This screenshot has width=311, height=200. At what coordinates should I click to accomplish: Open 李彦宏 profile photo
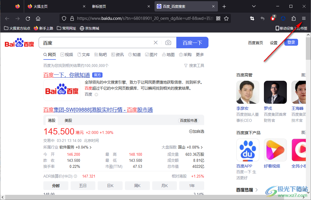248,92
